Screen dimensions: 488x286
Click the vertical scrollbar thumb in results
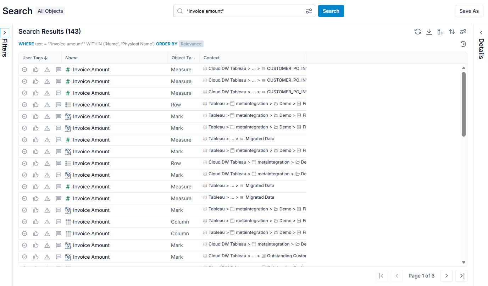point(464,104)
